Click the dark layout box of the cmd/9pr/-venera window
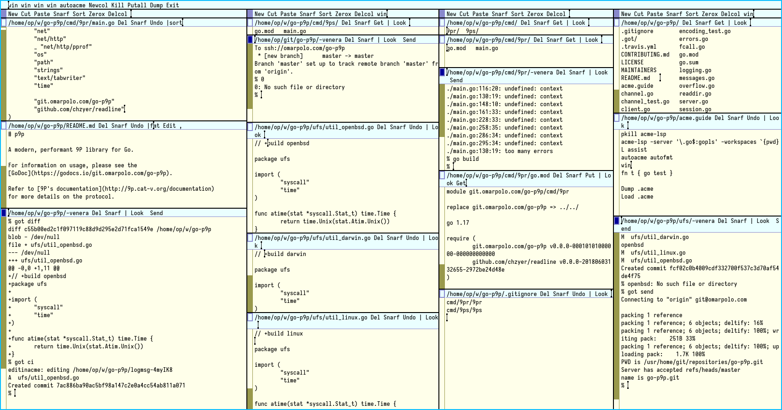The width and height of the screenshot is (782, 410). pos(442,72)
